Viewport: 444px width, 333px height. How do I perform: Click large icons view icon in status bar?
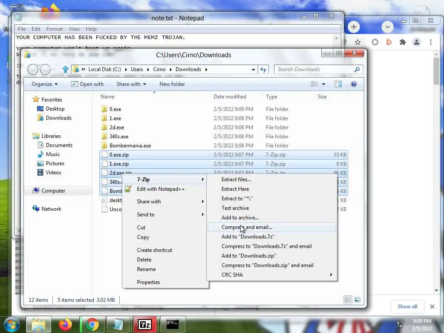(357, 300)
